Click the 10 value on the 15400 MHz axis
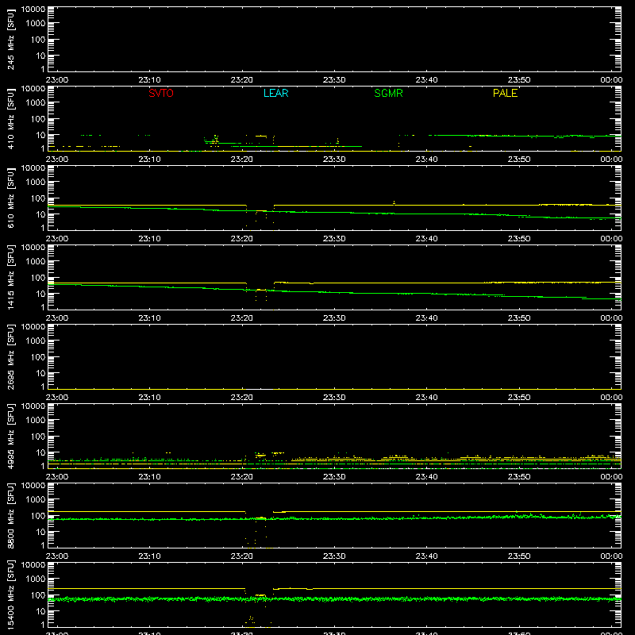This screenshot has width=635, height=635. point(40,611)
